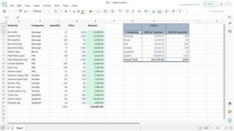Click the sort icon in toolbar
This screenshot has width=234, height=131.
[x=166, y=11]
